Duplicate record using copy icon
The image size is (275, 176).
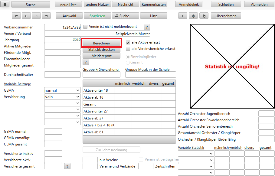[204, 16]
